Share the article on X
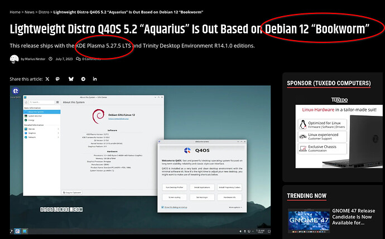The image size is (385, 239). click(x=47, y=79)
